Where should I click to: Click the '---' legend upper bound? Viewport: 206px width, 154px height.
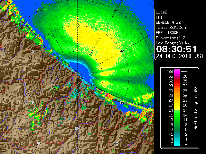pyautogui.click(x=184, y=72)
